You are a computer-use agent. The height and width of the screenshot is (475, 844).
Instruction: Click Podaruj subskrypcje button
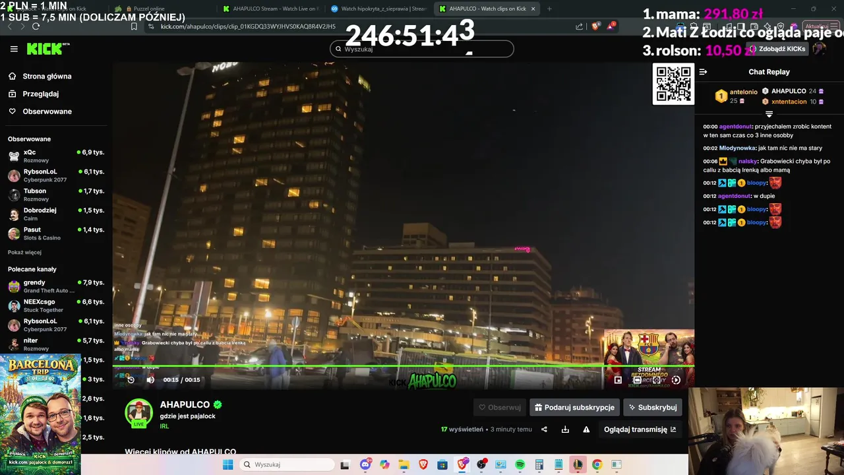[x=575, y=408]
